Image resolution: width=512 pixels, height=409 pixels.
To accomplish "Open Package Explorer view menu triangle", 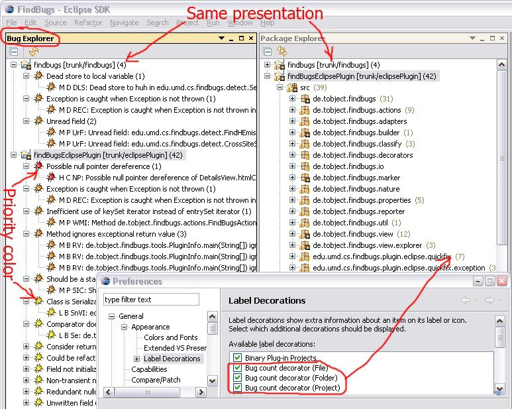I will (472, 38).
